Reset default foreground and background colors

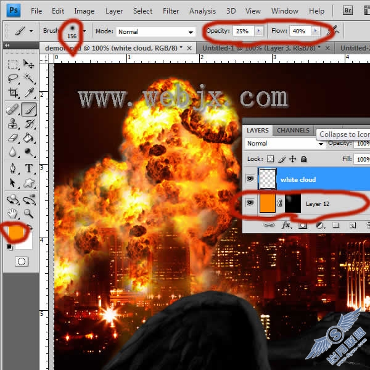click(9, 247)
